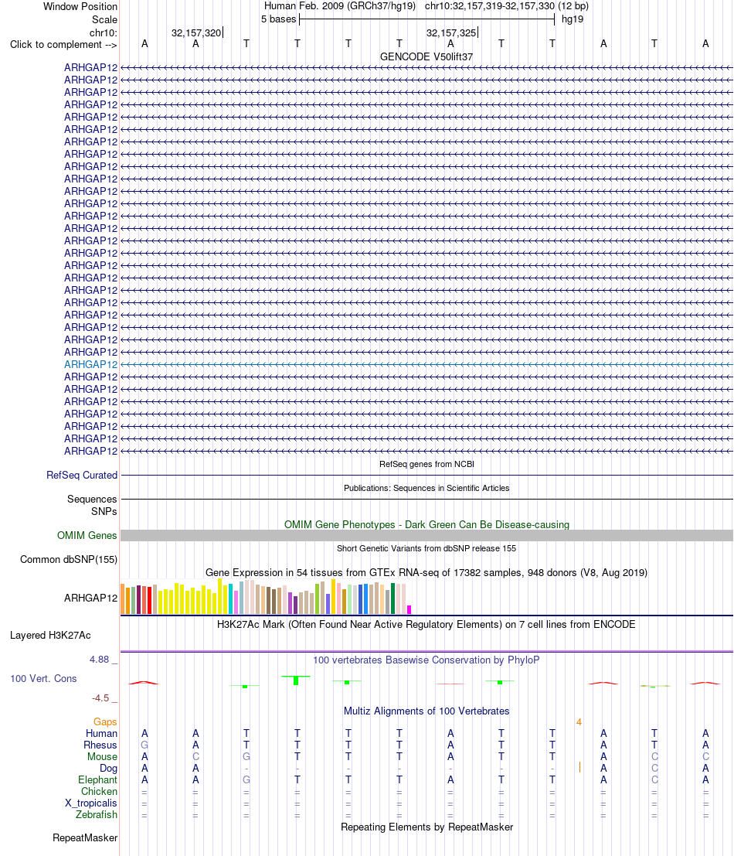This screenshot has width=734, height=856.
Task: Click the gray OMIM Genes item bar
Action: click(426, 536)
